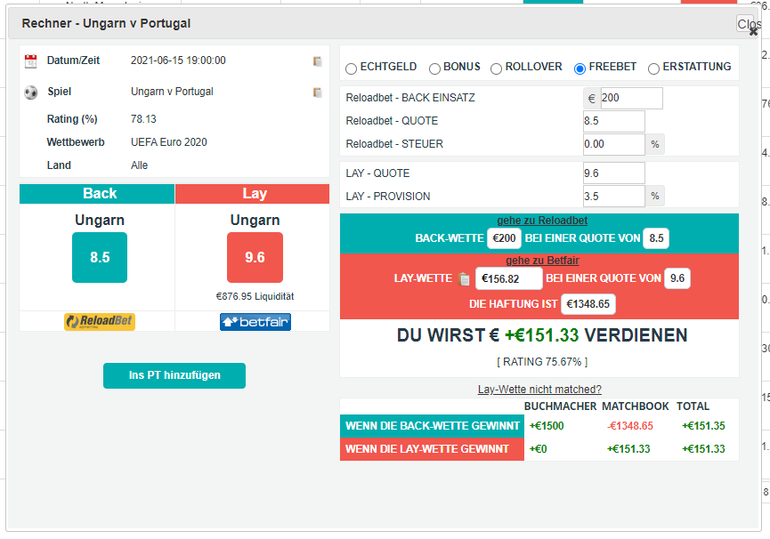Select the ECHTGELD radio option
Image resolution: width=770 pixels, height=539 pixels.
[351, 68]
